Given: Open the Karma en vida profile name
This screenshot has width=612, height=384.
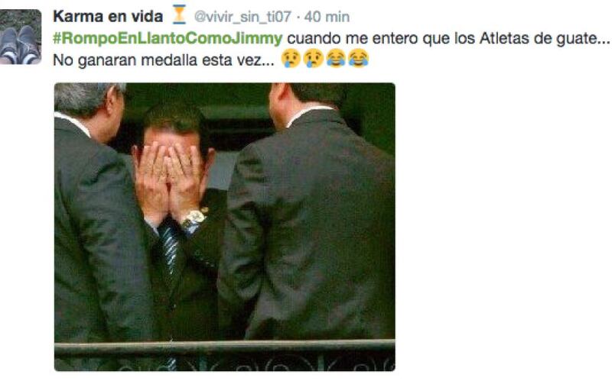Looking at the screenshot, I should 108,17.
